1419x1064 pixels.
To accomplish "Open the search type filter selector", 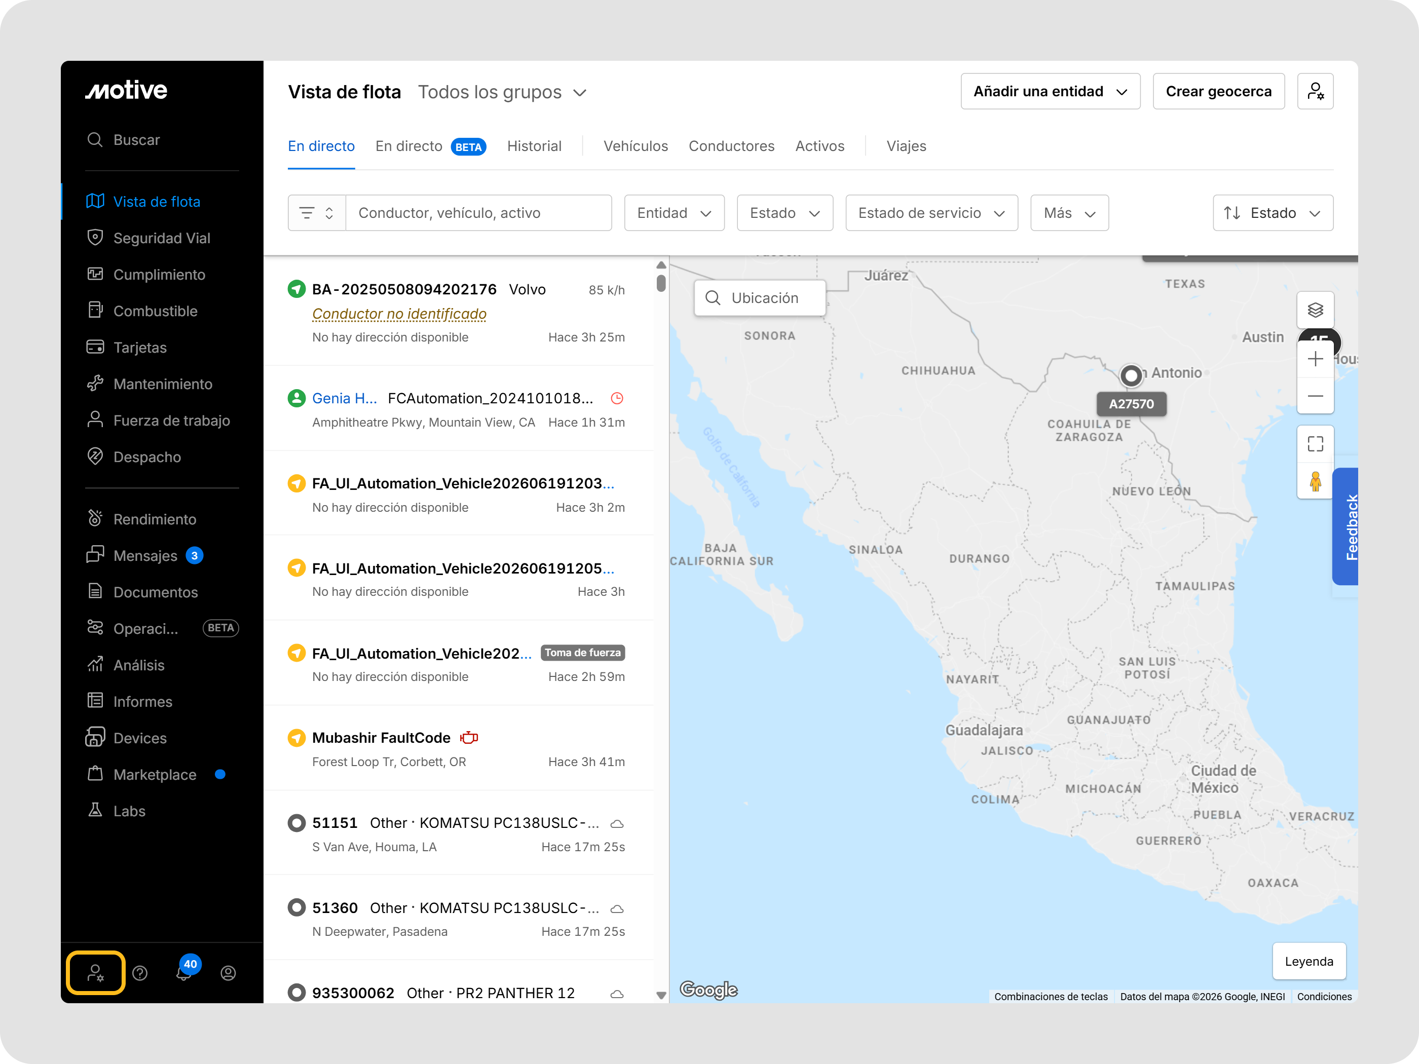I will pos(317,213).
